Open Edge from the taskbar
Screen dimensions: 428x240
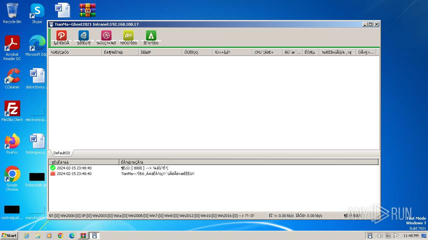[x=72, y=236]
